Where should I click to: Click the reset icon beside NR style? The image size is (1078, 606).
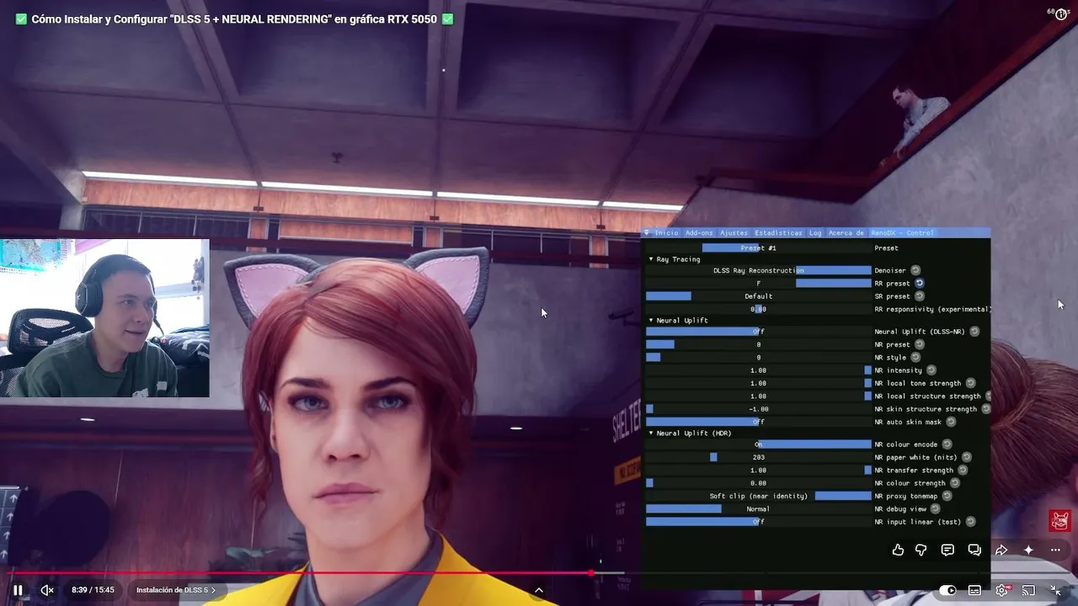tap(915, 357)
